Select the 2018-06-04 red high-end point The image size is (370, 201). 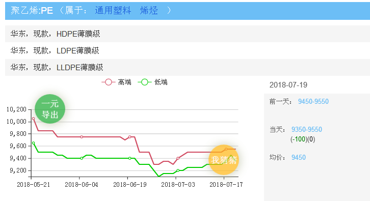click(82, 137)
